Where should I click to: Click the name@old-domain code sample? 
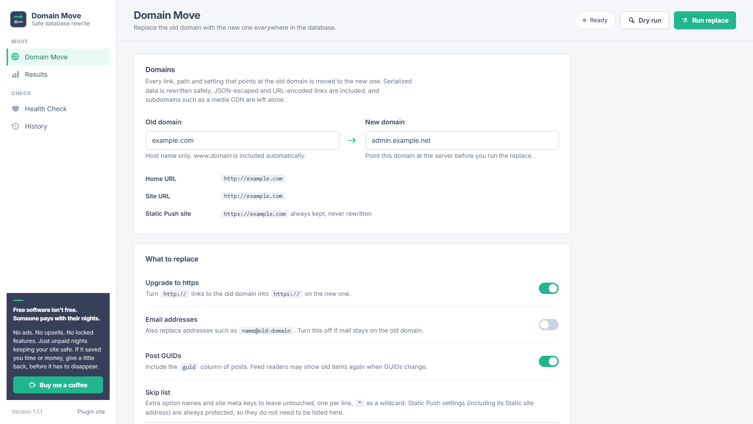[x=266, y=331]
